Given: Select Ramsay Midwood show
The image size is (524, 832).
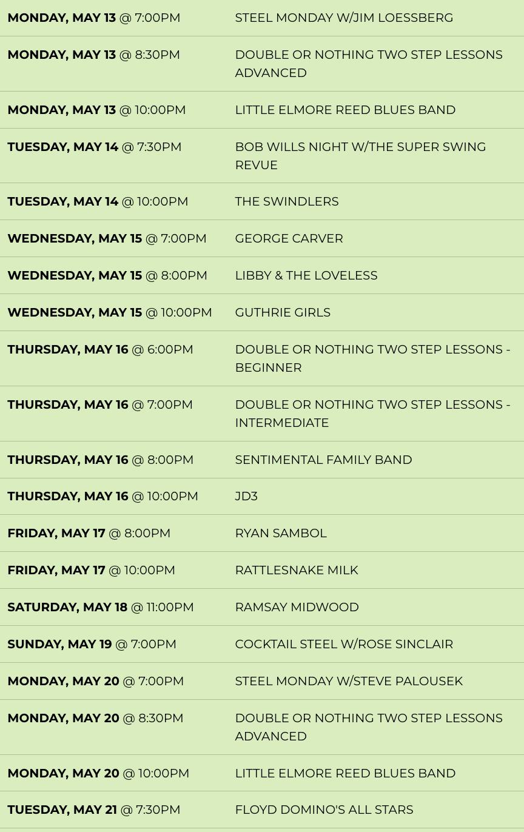Looking at the screenshot, I should click(x=297, y=607).
